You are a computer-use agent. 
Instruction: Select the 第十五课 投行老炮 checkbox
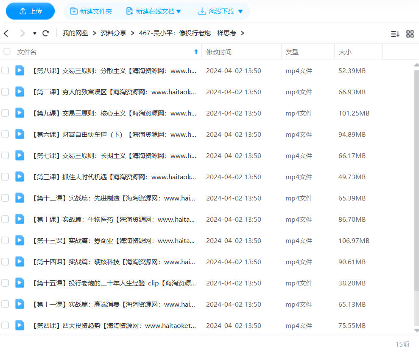click(x=5, y=283)
